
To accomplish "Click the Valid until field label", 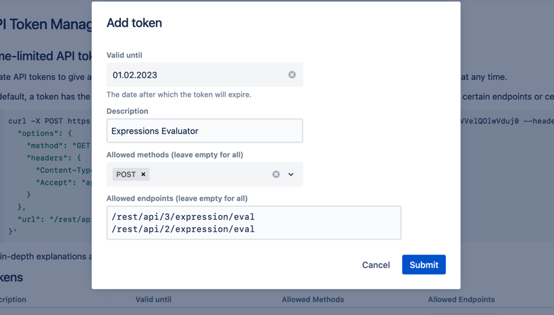I will (124, 55).
